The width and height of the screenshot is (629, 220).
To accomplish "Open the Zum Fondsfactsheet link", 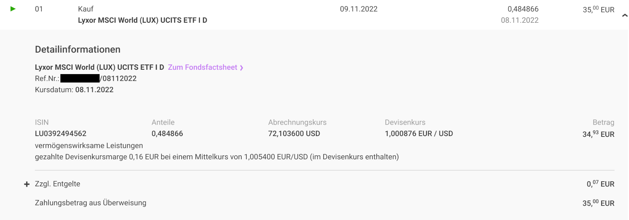I will tap(202, 67).
